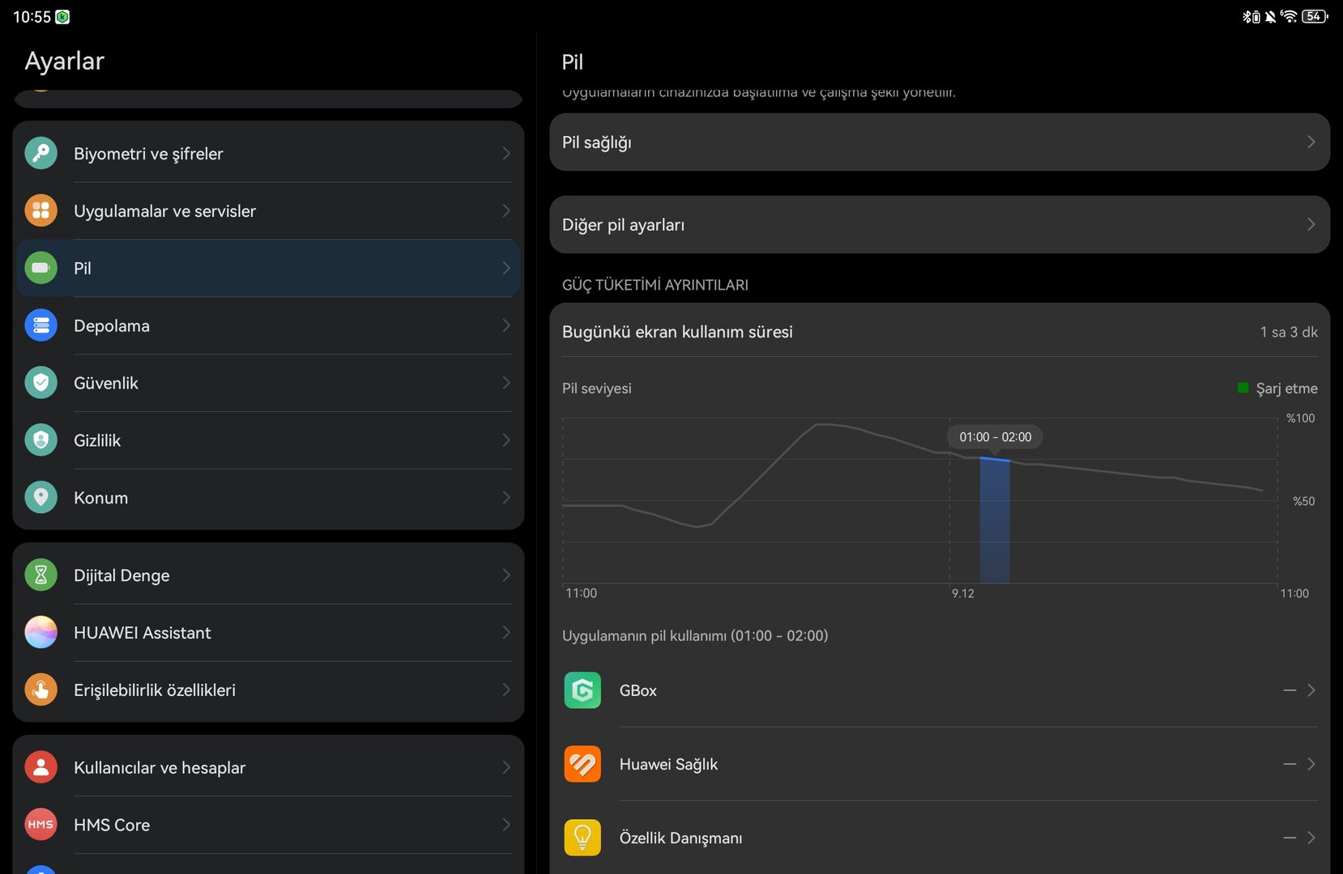Open Huawei Sağlık battery usage details
This screenshot has width=1343, height=874.
[940, 764]
